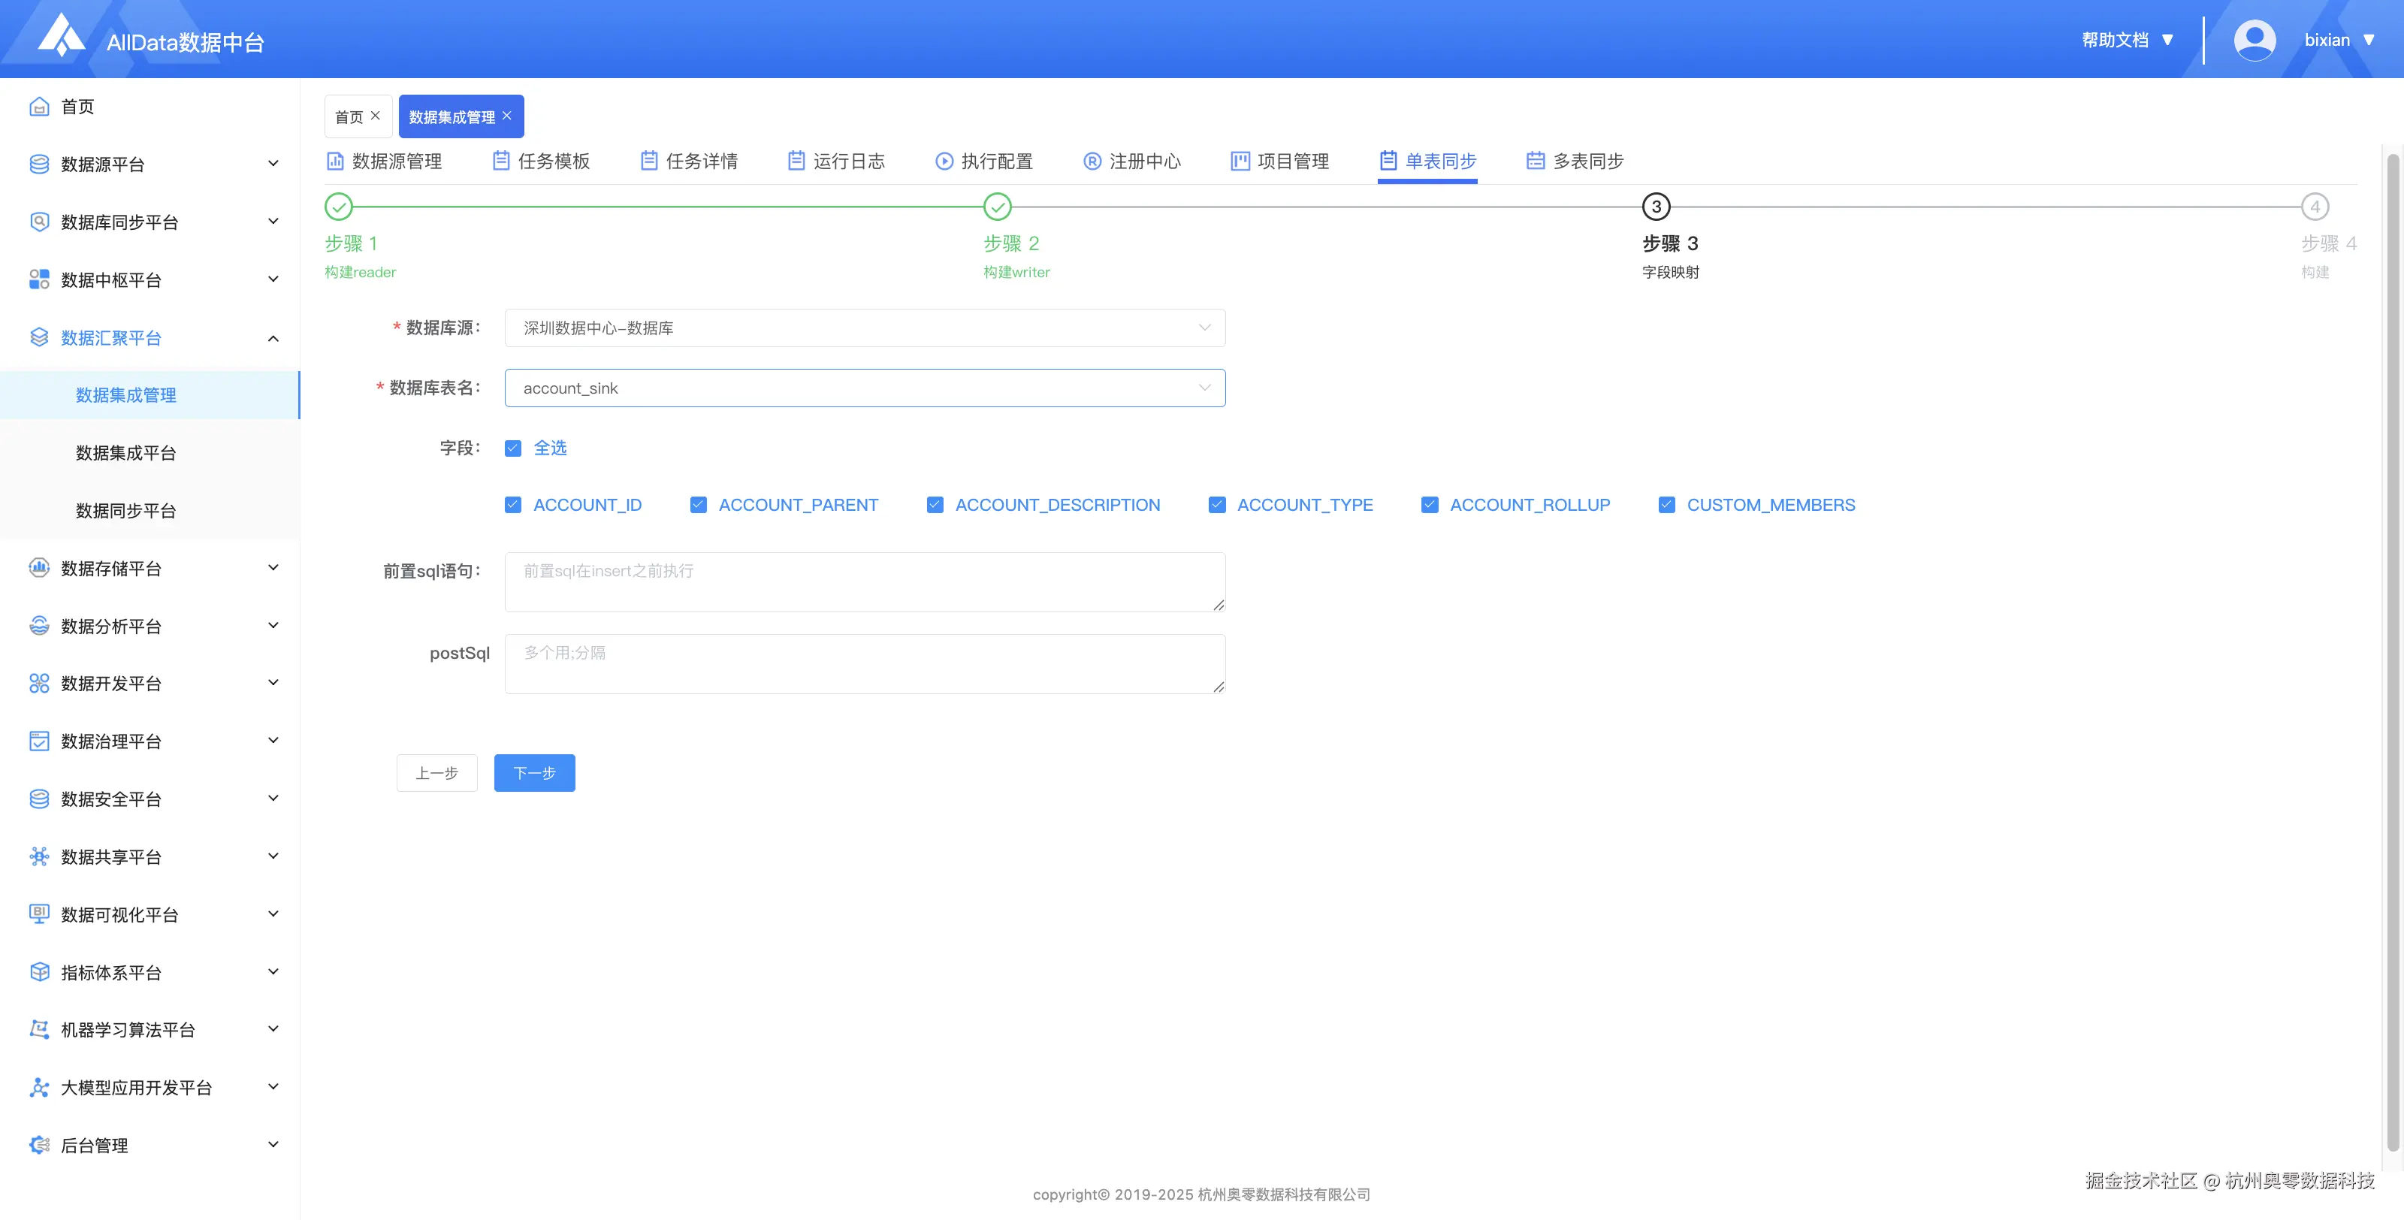Click the 多表同步 calendar icon

pyautogui.click(x=1535, y=162)
